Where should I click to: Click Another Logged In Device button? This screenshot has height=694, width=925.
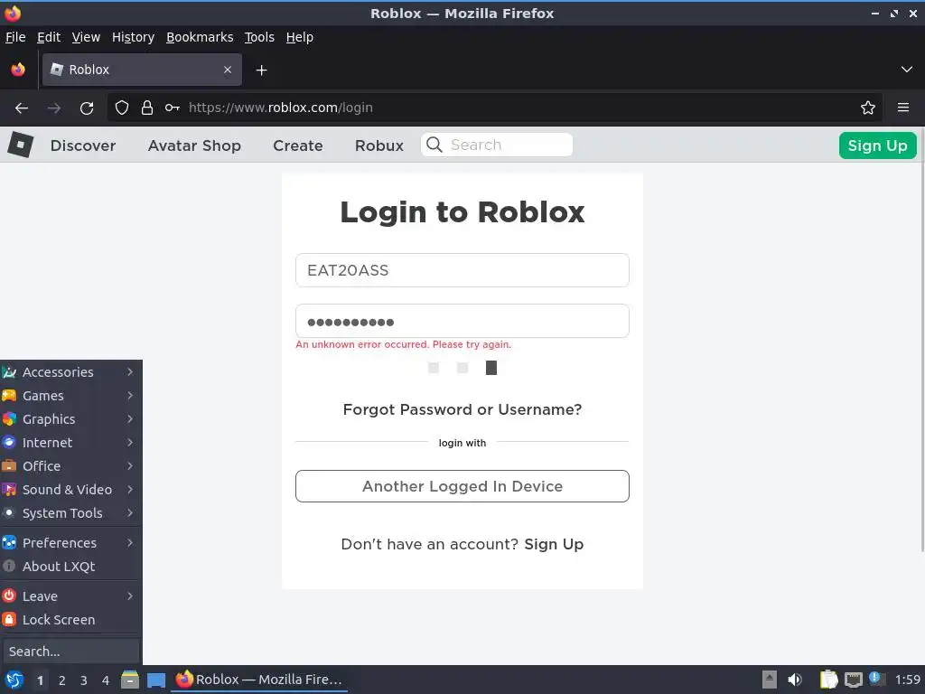tap(462, 486)
